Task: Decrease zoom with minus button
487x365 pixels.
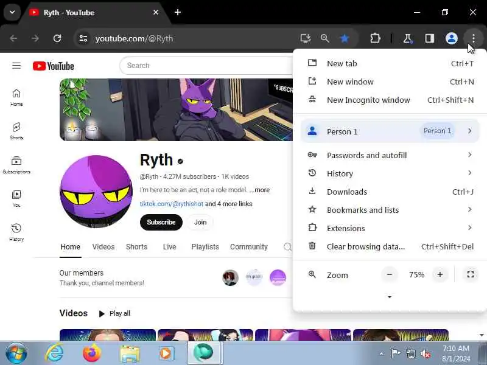Action: click(390, 275)
